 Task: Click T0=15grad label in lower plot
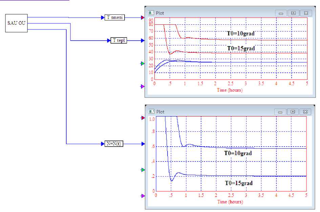239,183
